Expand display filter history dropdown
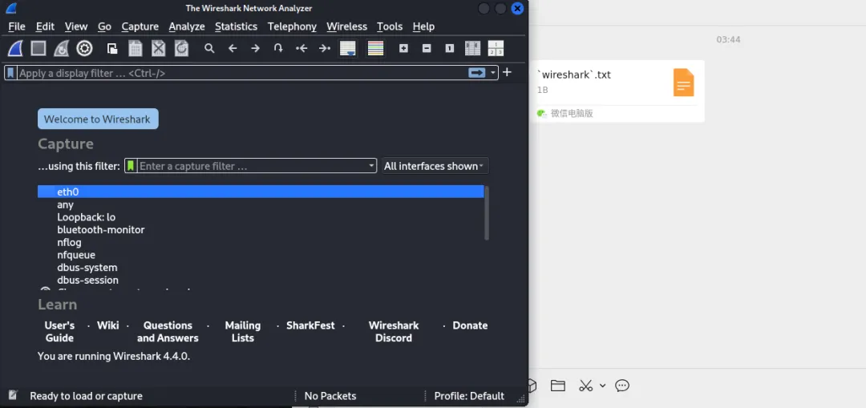Screen dimensions: 866x408 [492, 73]
